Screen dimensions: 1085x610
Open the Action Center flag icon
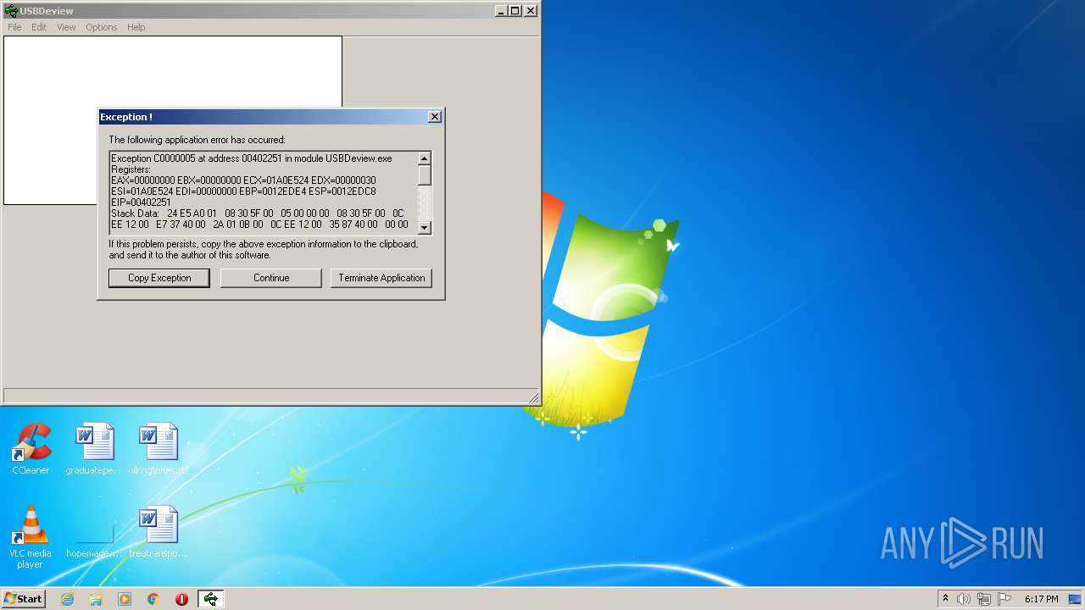(x=1004, y=599)
